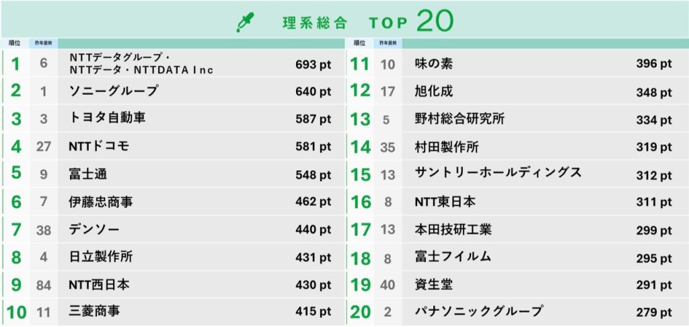
Task: Click the 野村総合研究所 company name
Action: 460,119
